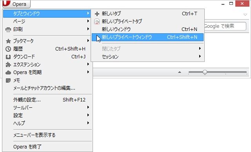Click the Google で検索 search field
The height and width of the screenshot is (152, 251).
225,26
